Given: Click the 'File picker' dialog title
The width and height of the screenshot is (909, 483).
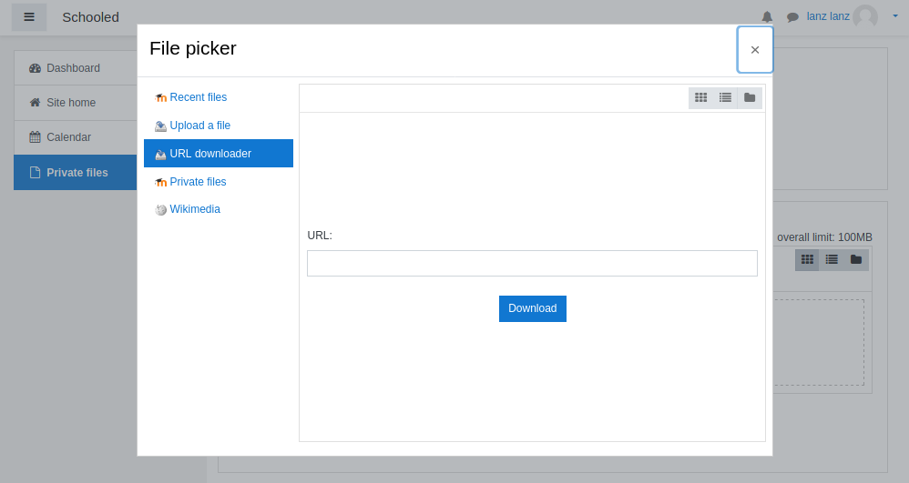Looking at the screenshot, I should pyautogui.click(x=193, y=48).
